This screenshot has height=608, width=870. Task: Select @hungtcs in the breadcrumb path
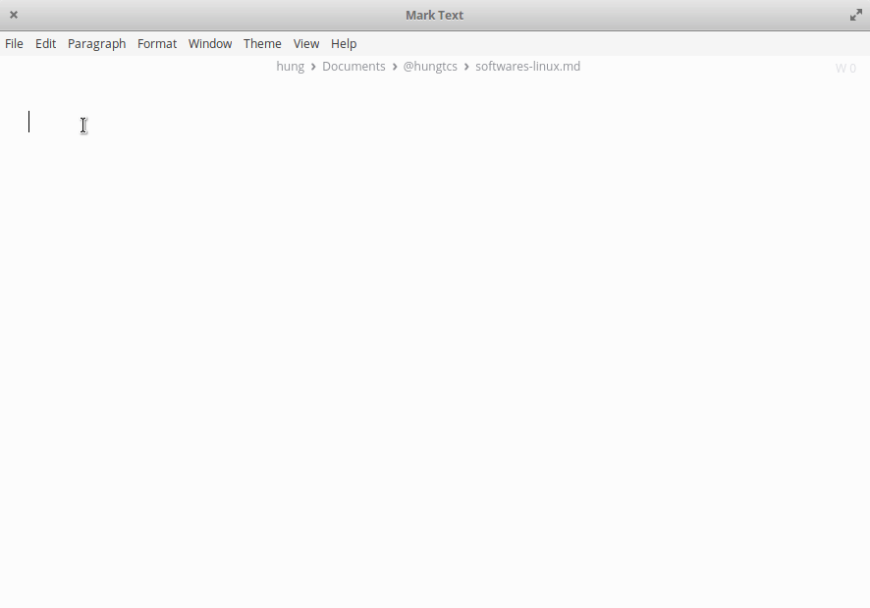click(x=430, y=66)
